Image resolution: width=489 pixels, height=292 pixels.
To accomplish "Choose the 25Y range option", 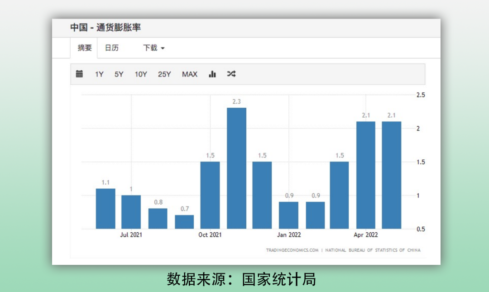I will click(x=165, y=74).
